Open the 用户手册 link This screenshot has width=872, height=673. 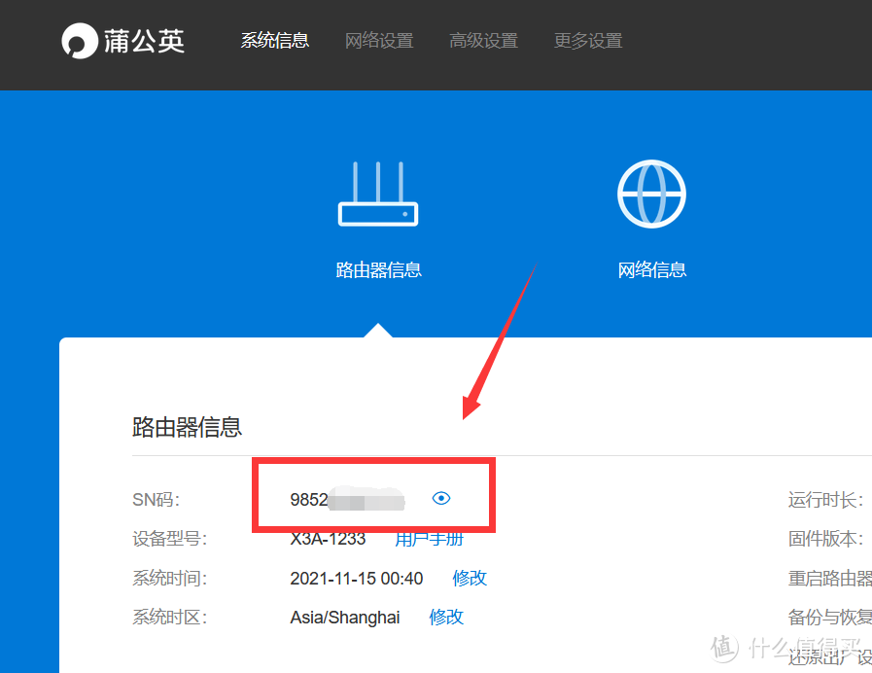click(x=430, y=538)
